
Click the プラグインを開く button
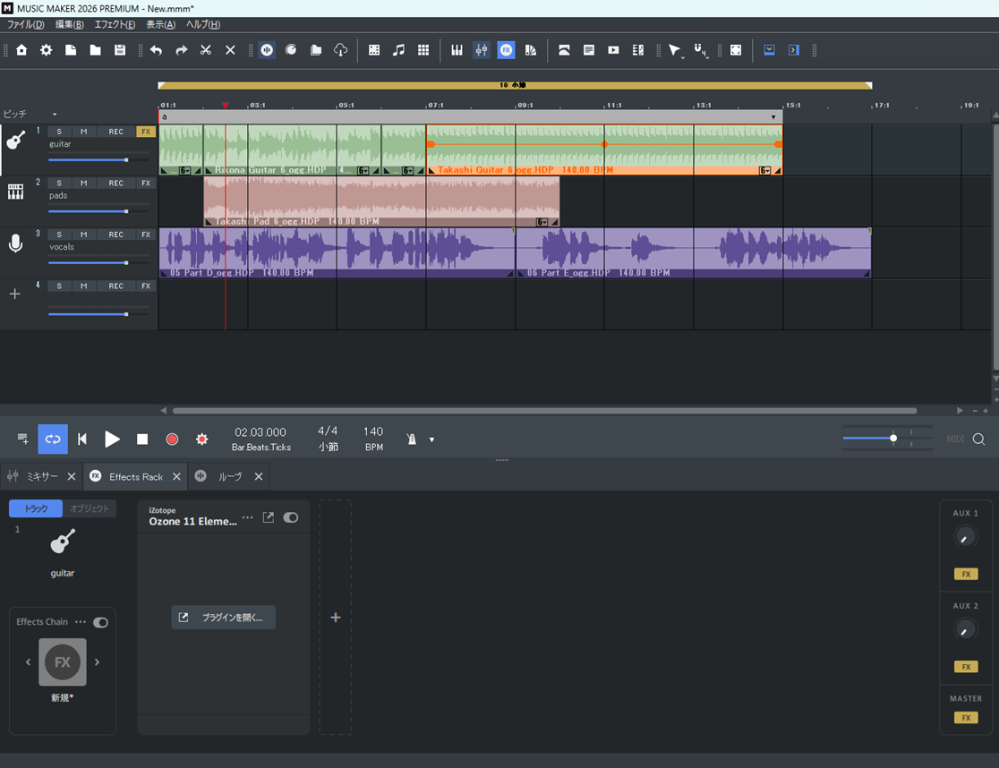pos(224,618)
